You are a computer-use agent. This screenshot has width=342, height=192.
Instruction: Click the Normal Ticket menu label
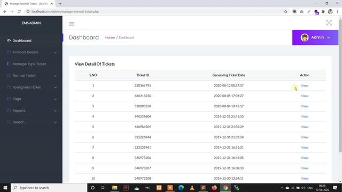(24, 76)
